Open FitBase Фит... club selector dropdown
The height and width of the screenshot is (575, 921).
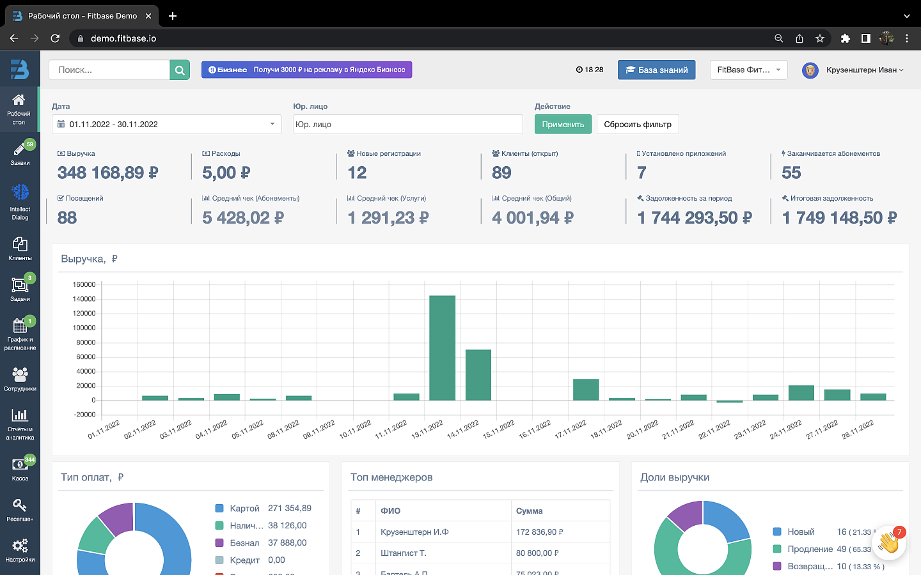(x=748, y=70)
